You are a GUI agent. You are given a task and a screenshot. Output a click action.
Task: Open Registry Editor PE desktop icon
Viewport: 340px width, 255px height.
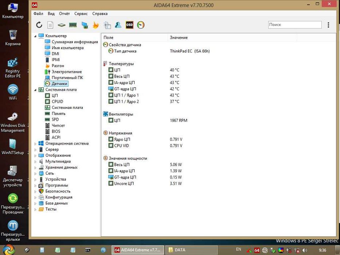[13, 68]
